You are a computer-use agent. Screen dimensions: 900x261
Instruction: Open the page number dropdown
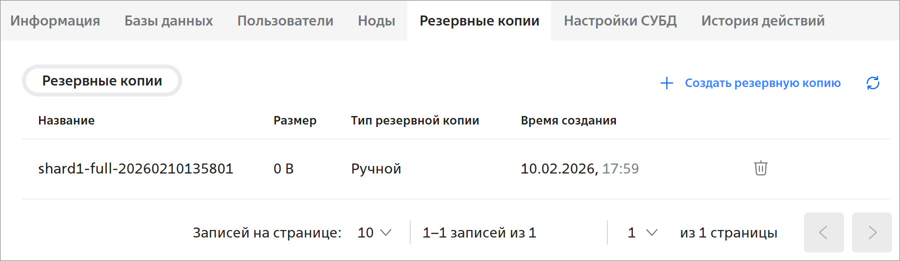click(x=642, y=232)
